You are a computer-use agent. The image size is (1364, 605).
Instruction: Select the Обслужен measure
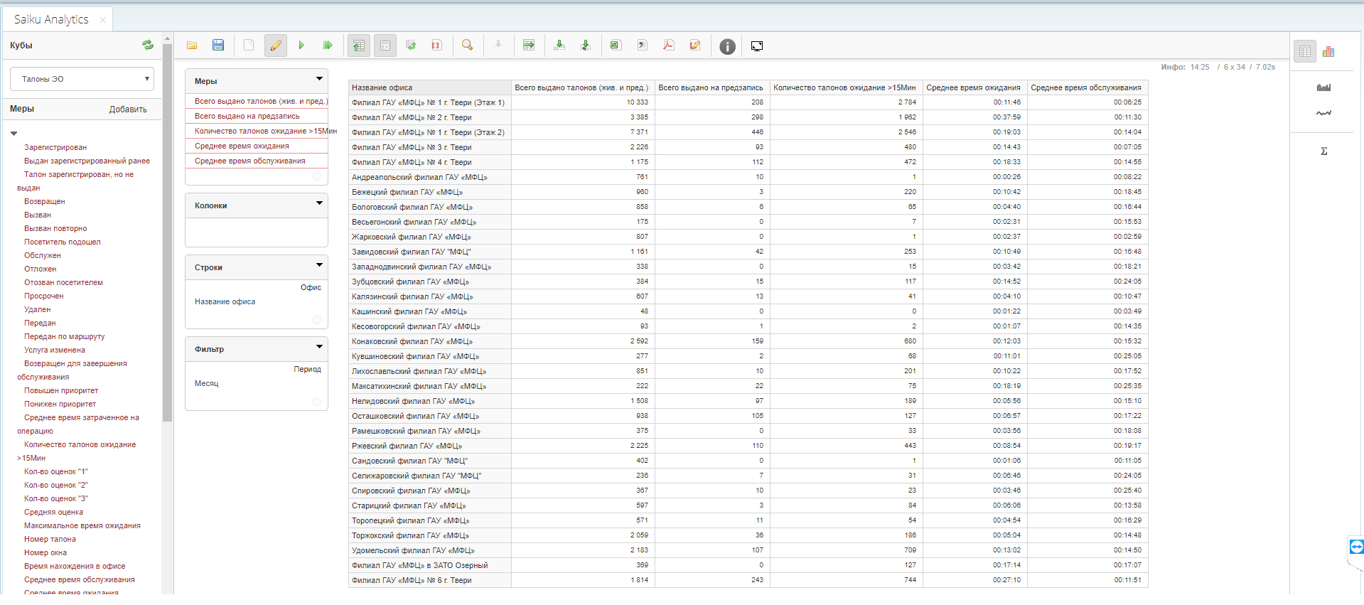[x=43, y=255]
